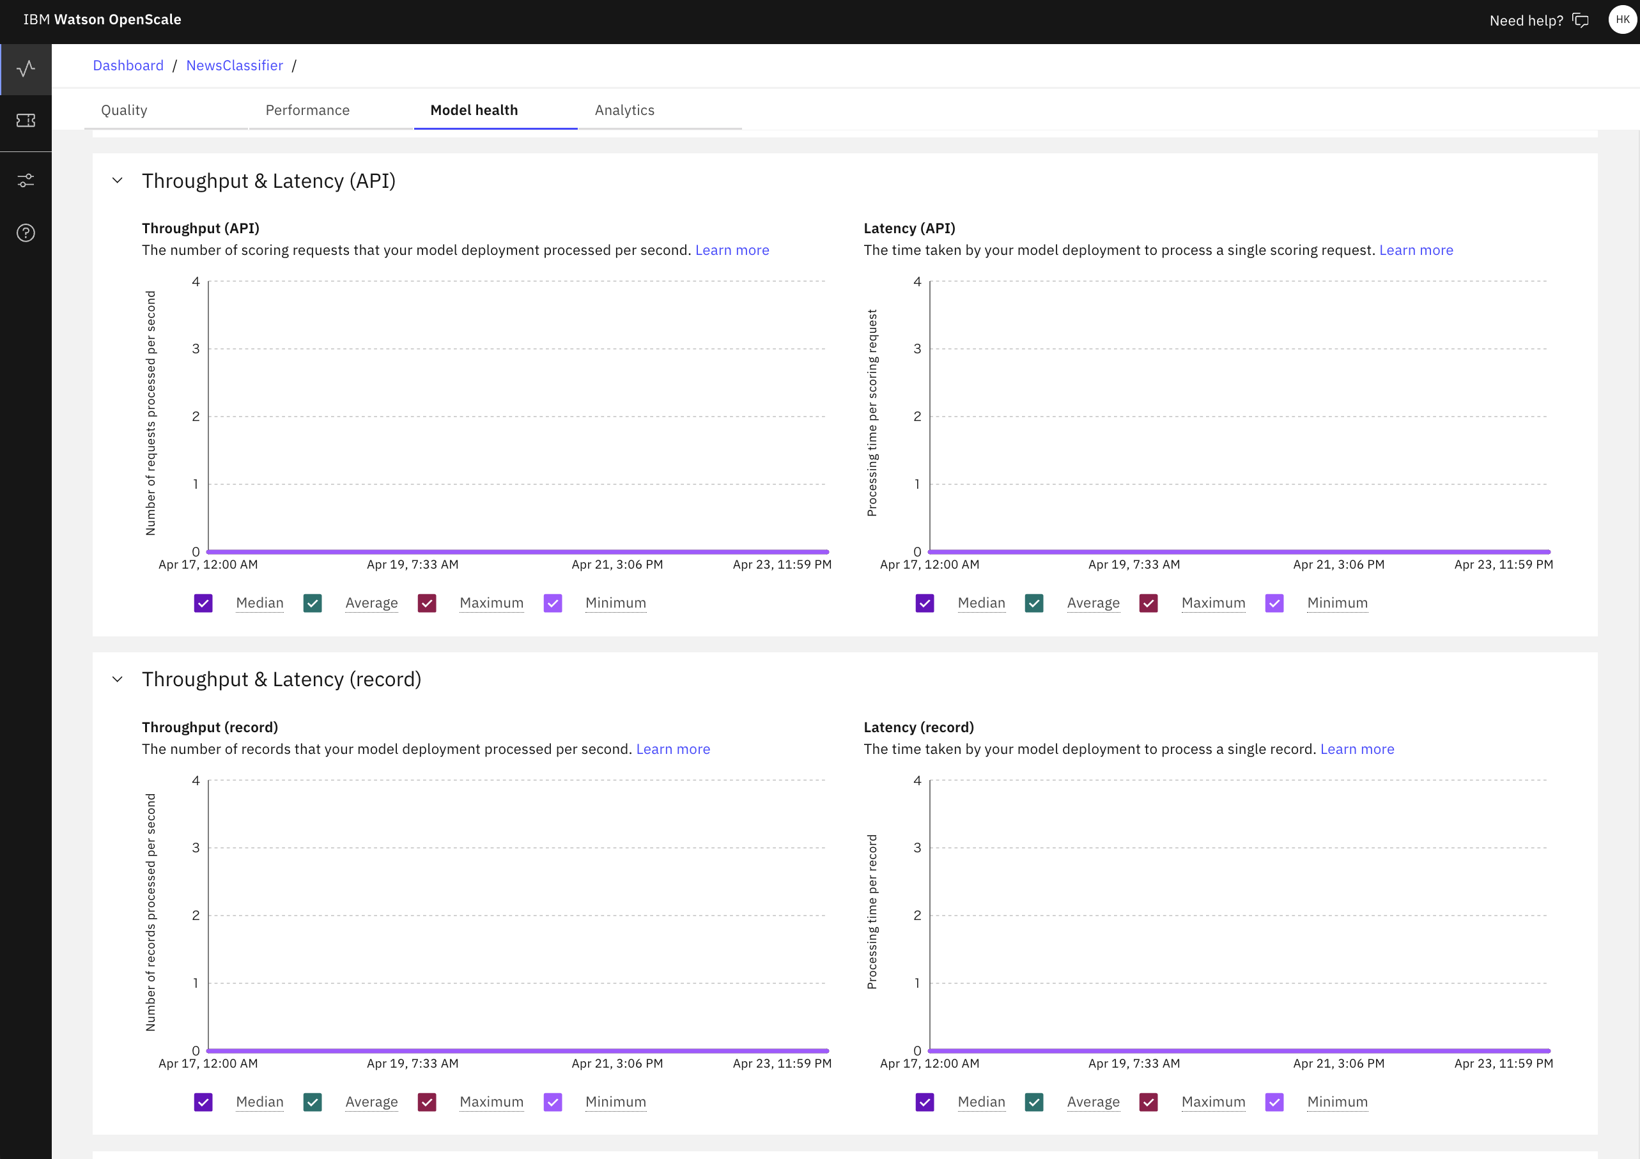Click the purple line in Throughput (API) chart
The width and height of the screenshot is (1640, 1159).
(518, 551)
